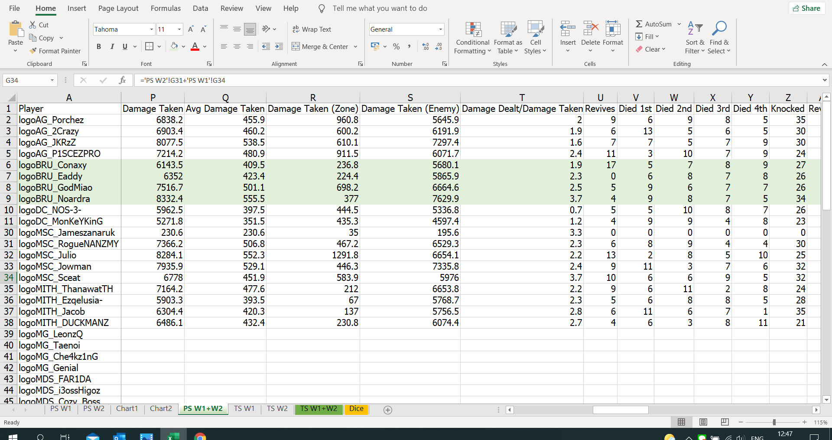Increase font size with the larger A
This screenshot has height=440, width=832.
[x=191, y=29]
